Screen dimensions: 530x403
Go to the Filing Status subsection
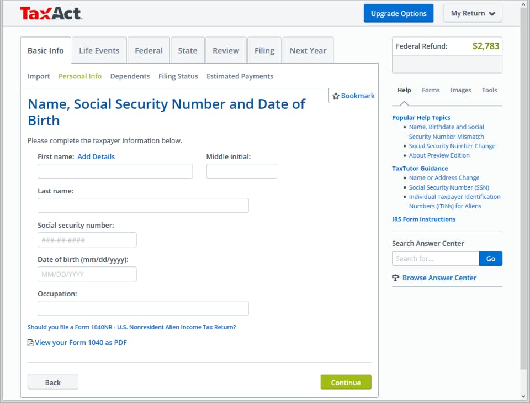point(178,76)
